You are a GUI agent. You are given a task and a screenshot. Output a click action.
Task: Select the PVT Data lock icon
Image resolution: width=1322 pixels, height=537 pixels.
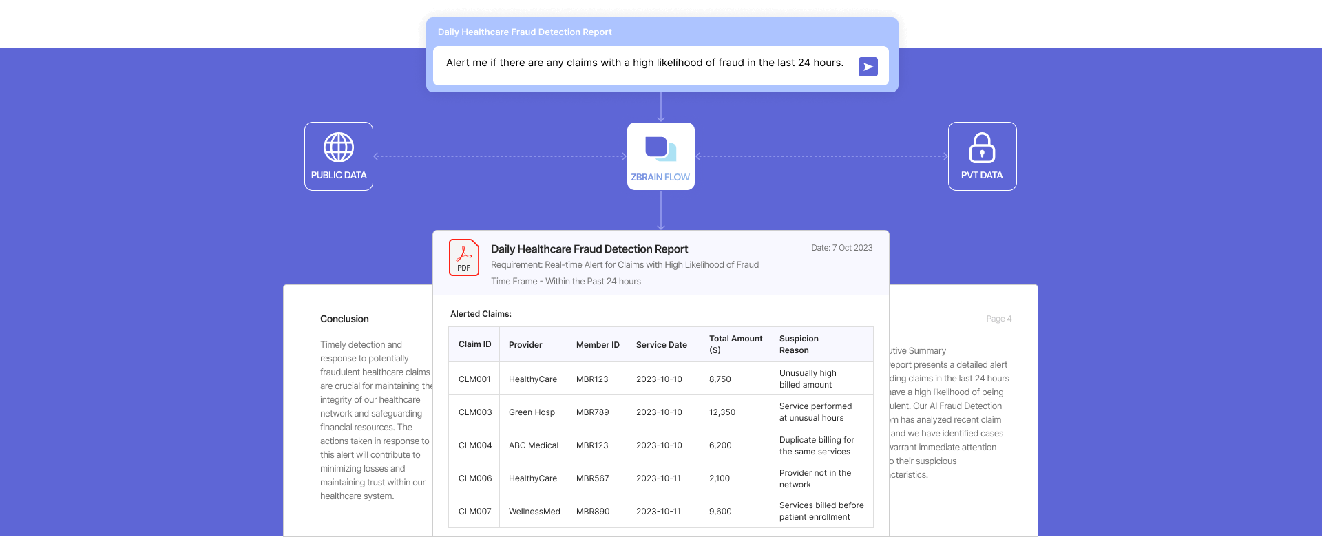[x=982, y=147]
